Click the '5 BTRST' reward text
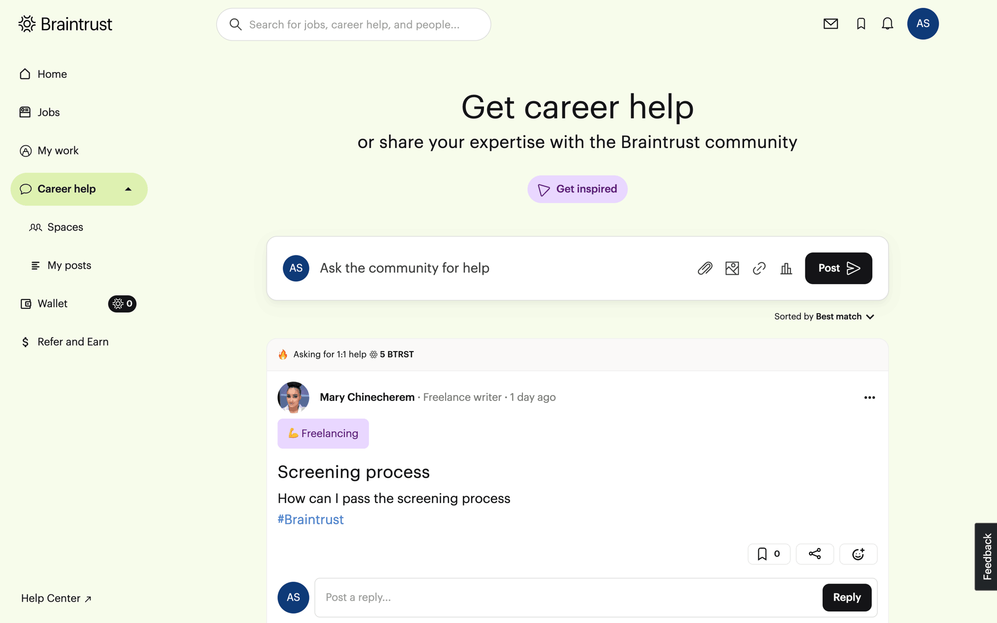Viewport: 997px width, 623px height. (x=397, y=355)
